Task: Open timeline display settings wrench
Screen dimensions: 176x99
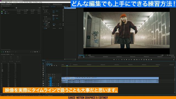Action: click(x=56, y=65)
